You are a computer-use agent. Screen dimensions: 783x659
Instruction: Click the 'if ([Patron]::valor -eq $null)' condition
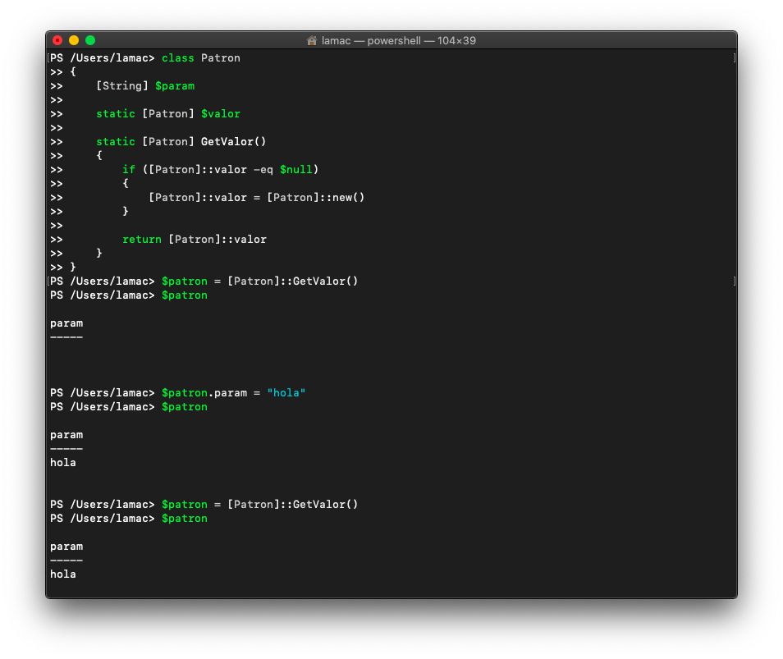coord(220,170)
